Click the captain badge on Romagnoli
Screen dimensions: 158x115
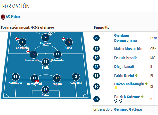(x=37, y=82)
